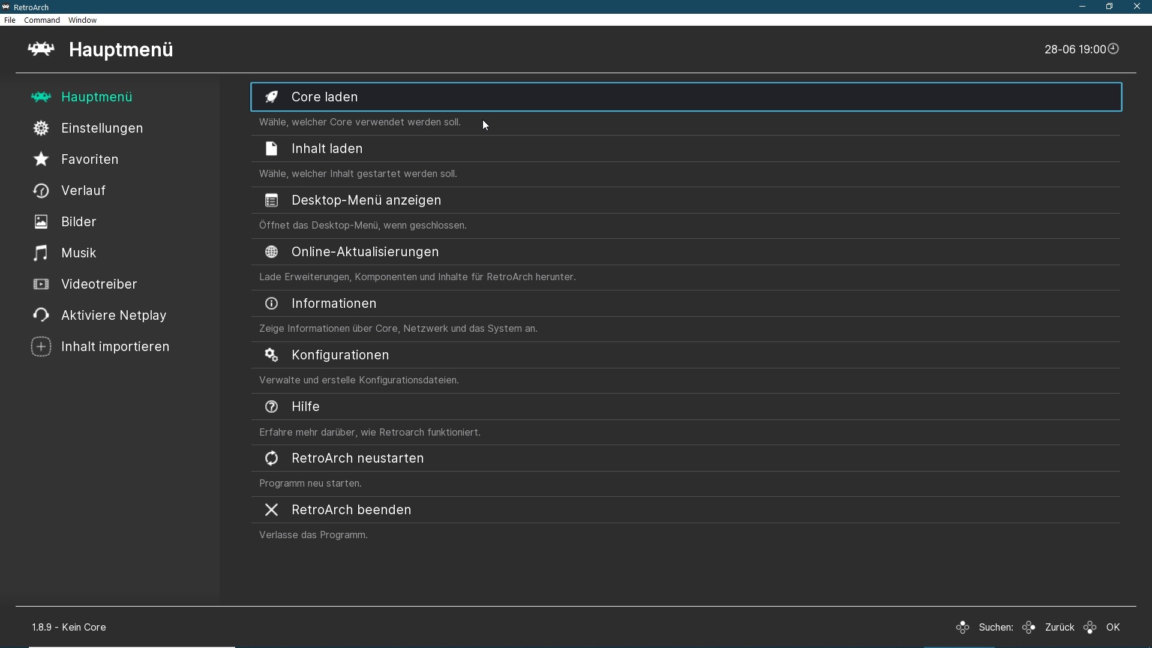Screen dimensions: 1152x648
Task: Click the info circle icon for Informationen
Action: [x=272, y=304]
